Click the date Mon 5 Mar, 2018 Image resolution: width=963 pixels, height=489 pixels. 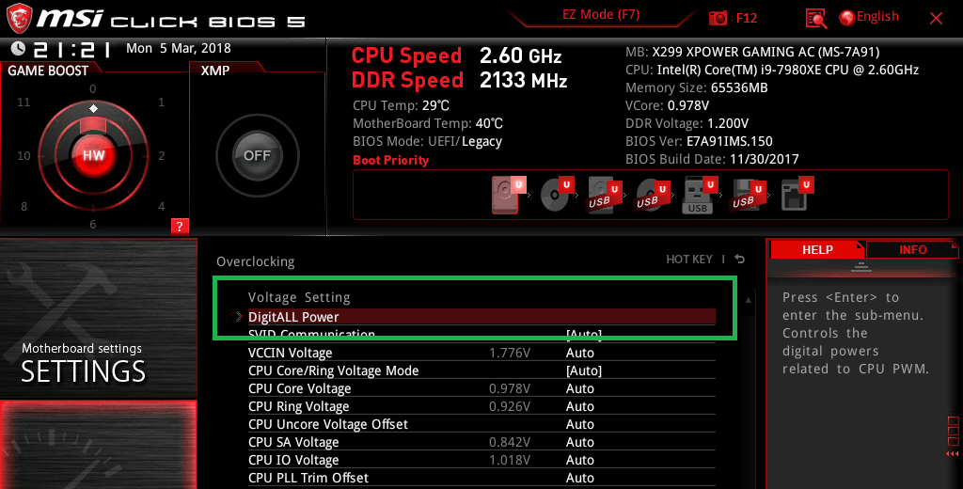(179, 49)
